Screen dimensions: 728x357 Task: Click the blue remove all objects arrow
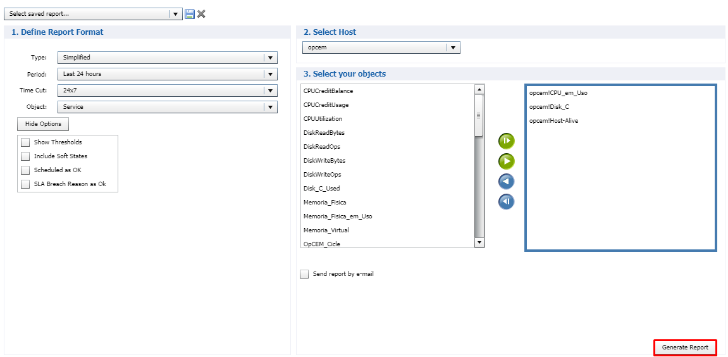(506, 202)
